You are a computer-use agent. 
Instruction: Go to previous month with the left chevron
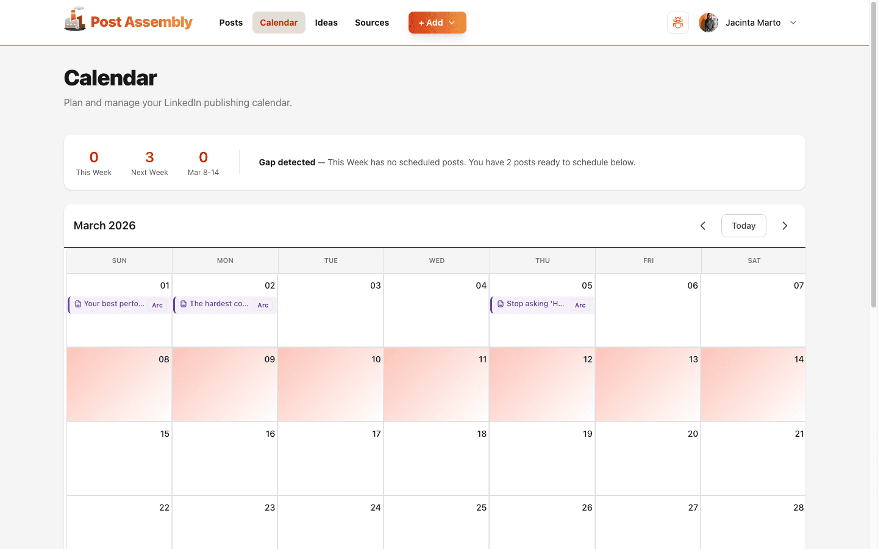(702, 225)
